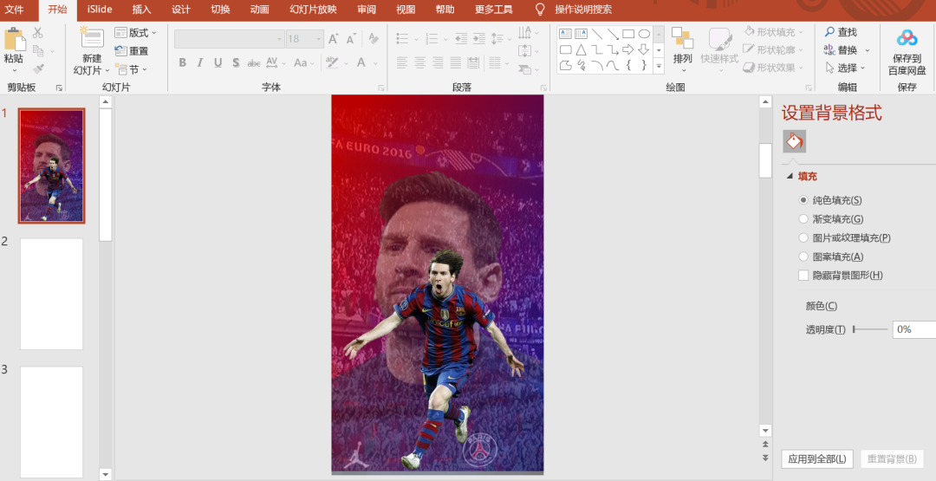Click the New Slide icon

pos(92,38)
